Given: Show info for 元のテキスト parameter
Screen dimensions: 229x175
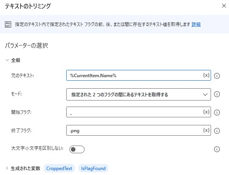Looking at the screenshot, I should point(217,76).
